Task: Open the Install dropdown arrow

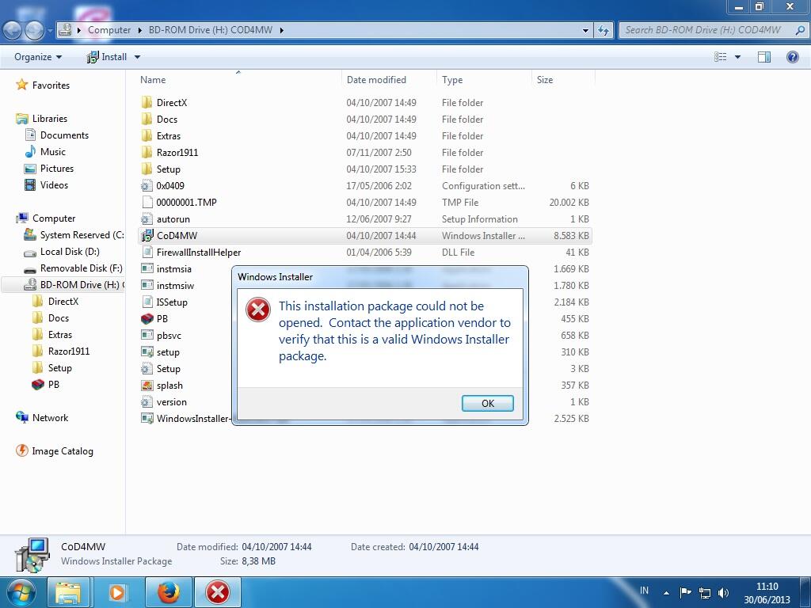Action: click(137, 57)
